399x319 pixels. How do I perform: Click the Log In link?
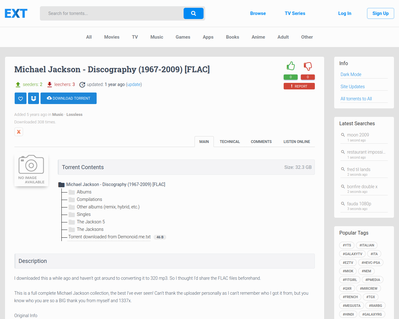click(344, 13)
